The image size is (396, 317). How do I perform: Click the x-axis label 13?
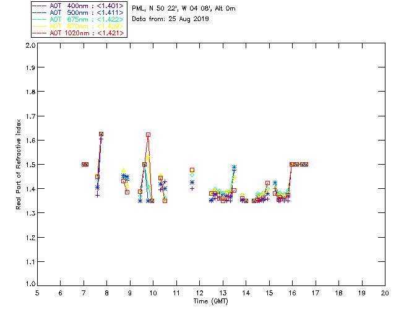(x=223, y=293)
